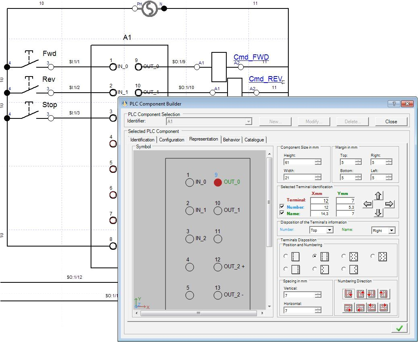Click the green checkmark confirm icon
Image resolution: width=418 pixels, height=342 pixels.
coord(399,327)
